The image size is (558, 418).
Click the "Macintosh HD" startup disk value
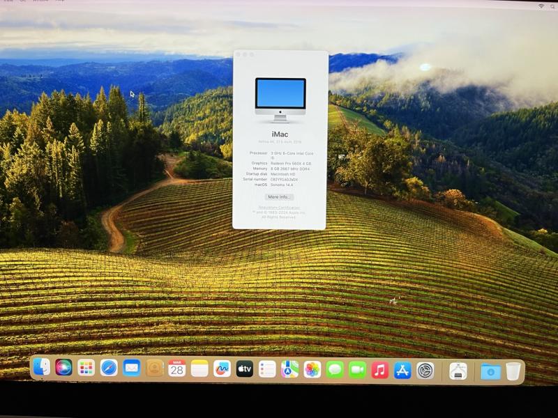coord(283,174)
